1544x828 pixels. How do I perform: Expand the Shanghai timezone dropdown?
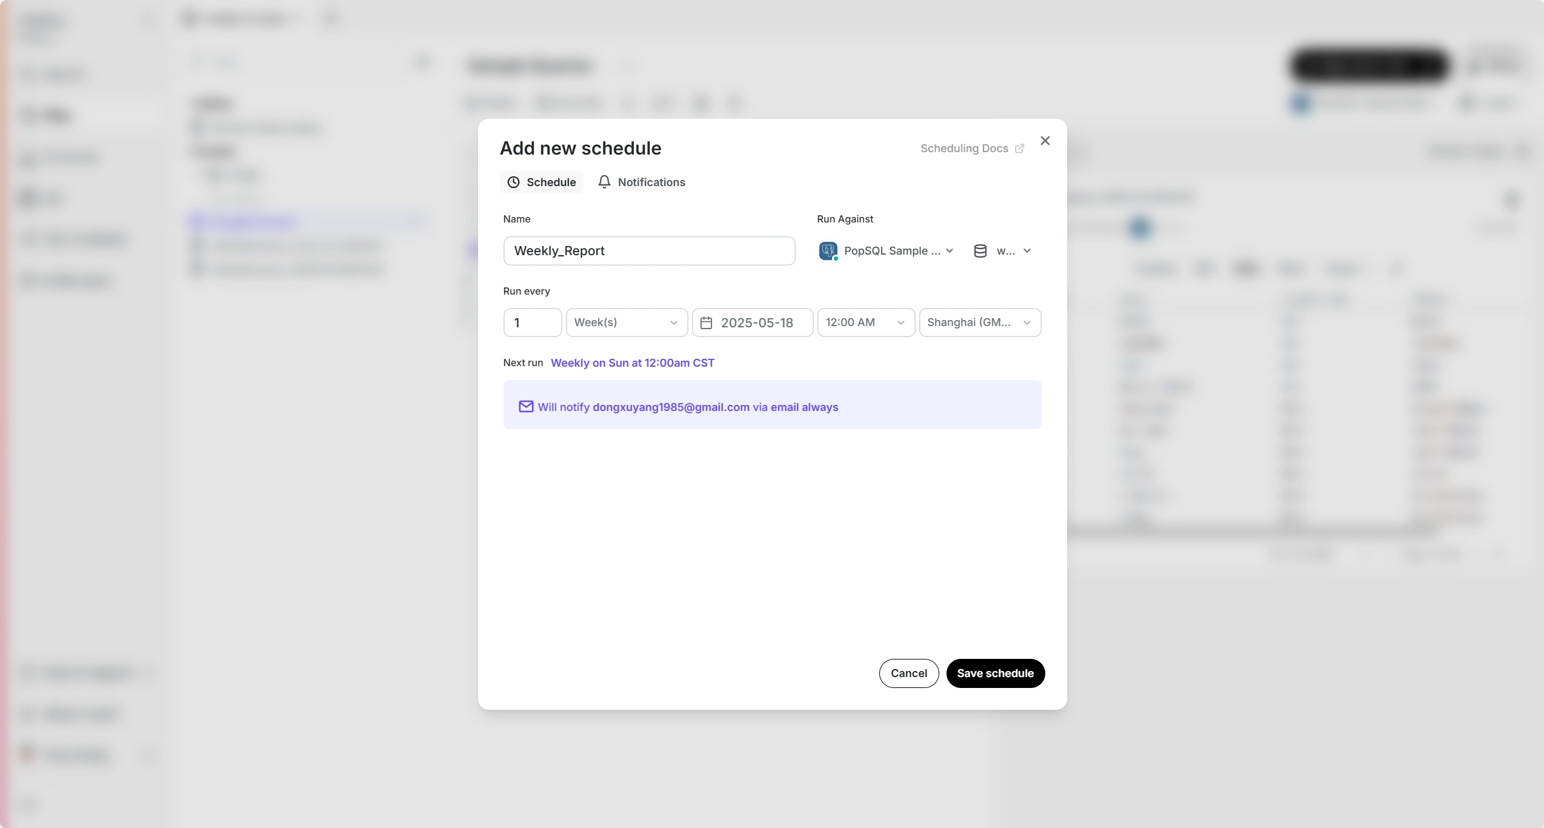979,322
